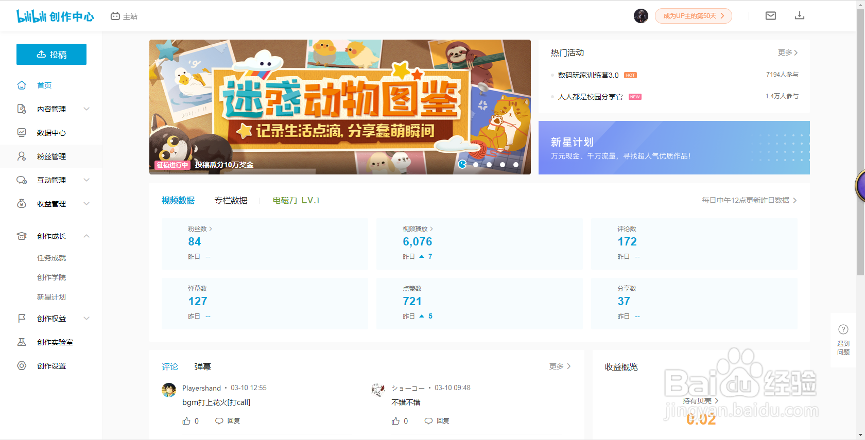Image resolution: width=865 pixels, height=440 pixels.
Task: Click the 创作成长 graduation cap icon
Action: click(x=22, y=236)
